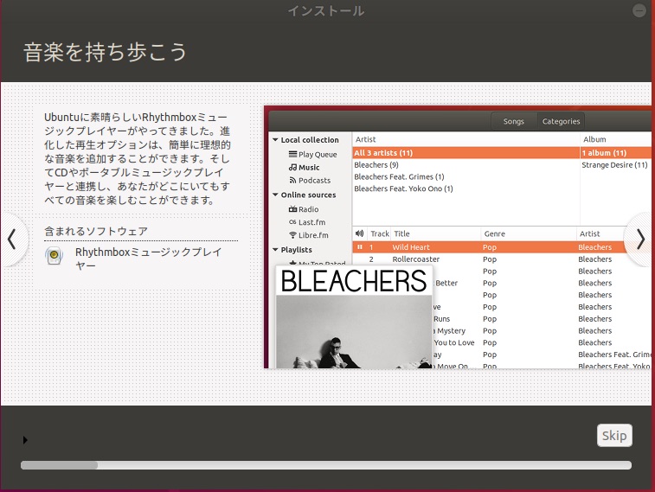
Task: Click the Skip button
Action: 614,436
